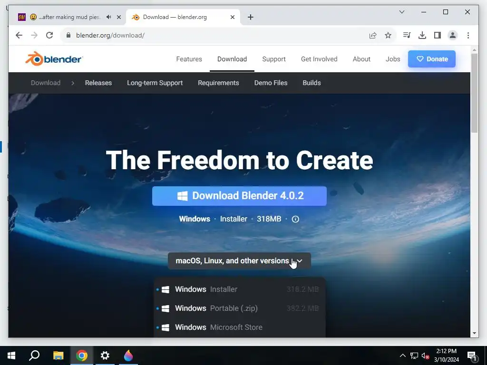Open Settings gear in taskbar
This screenshot has height=365, width=487.
point(105,355)
